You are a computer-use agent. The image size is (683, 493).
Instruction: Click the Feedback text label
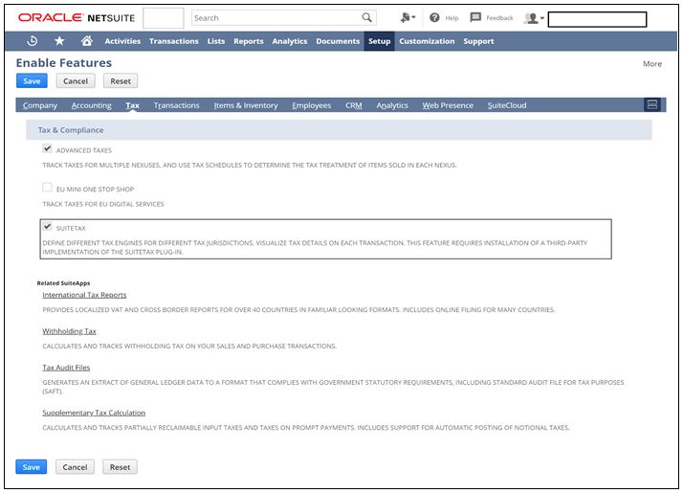click(x=499, y=18)
